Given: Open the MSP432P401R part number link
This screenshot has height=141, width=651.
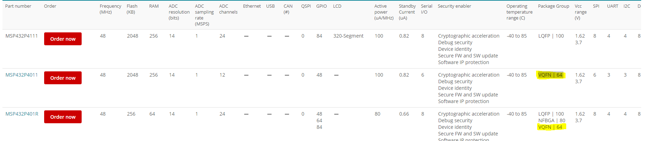Looking at the screenshot, I should pyautogui.click(x=22, y=114).
